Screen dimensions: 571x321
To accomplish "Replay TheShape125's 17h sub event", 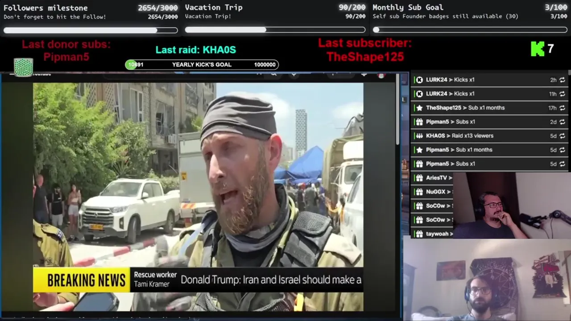I will (562, 108).
